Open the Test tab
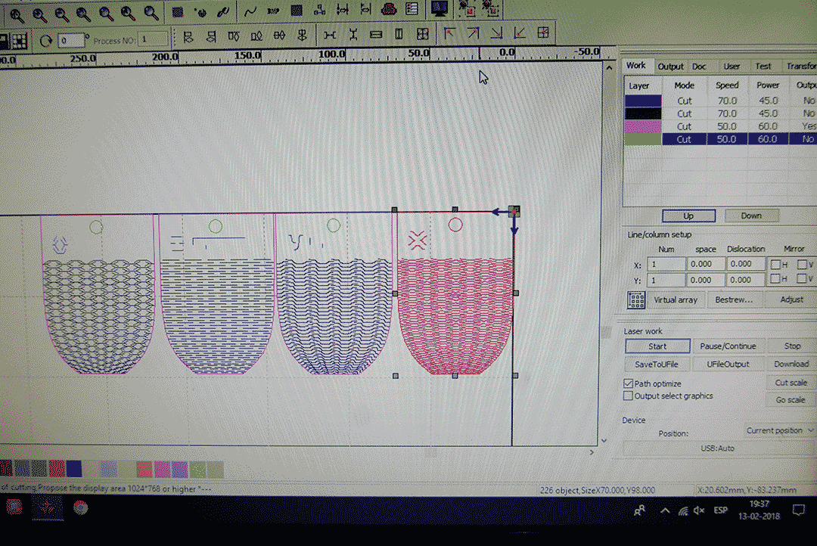The height and width of the screenshot is (546, 817). (763, 67)
